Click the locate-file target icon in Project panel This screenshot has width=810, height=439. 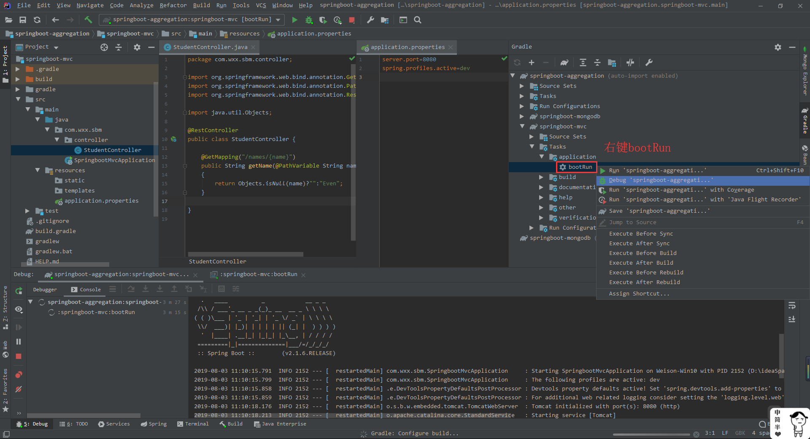104,47
